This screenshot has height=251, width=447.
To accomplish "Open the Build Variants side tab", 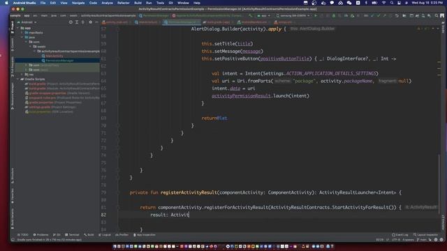I will point(13,218).
